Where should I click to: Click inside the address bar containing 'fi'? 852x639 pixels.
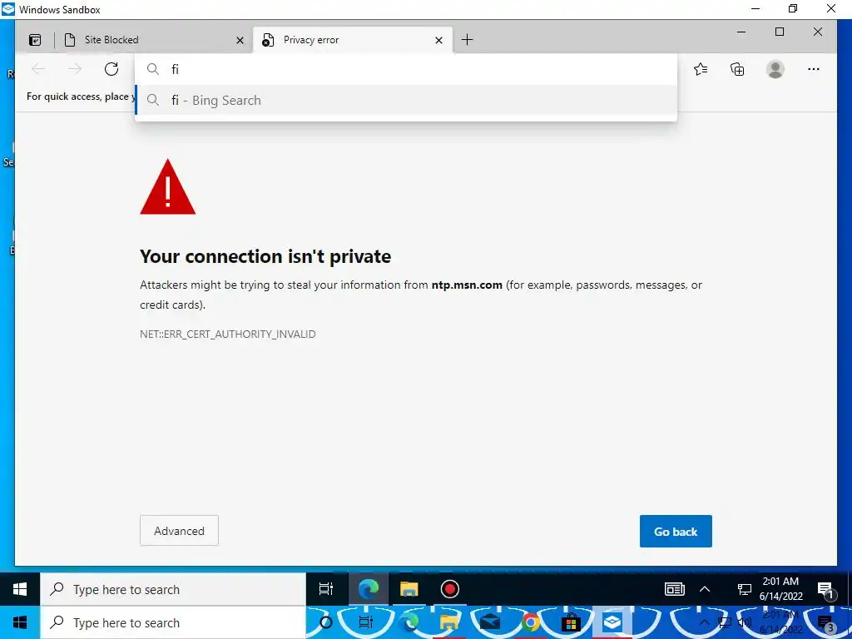[x=406, y=69]
